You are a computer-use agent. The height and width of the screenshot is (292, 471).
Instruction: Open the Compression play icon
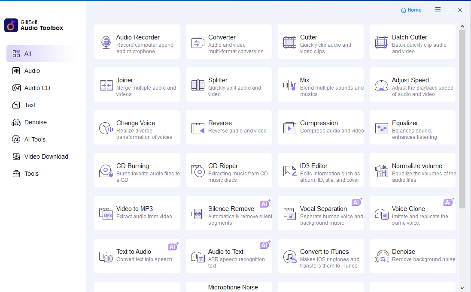(289, 128)
